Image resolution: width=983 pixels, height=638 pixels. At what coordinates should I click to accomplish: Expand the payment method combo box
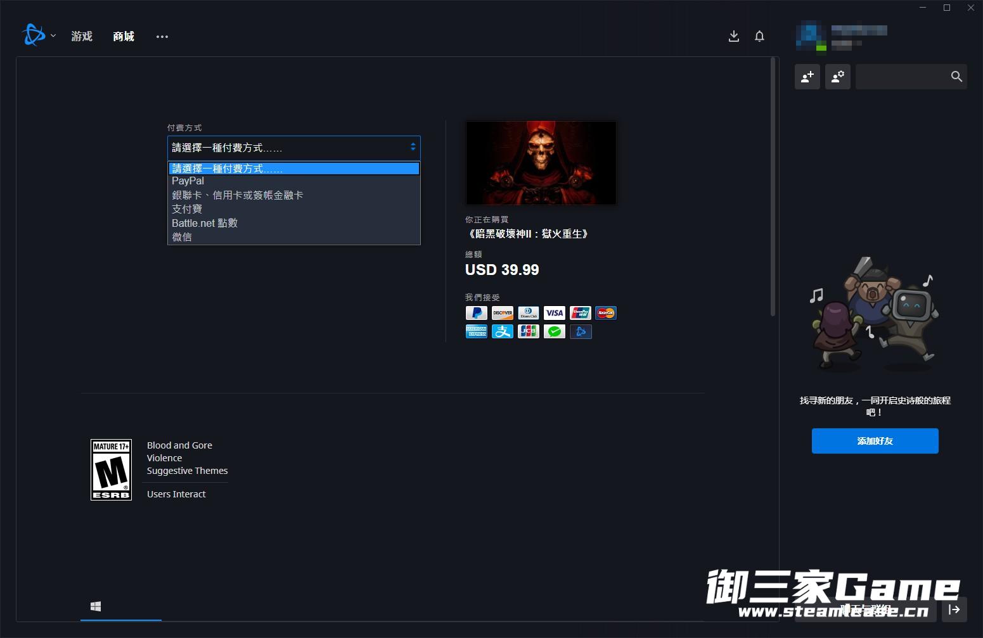(293, 148)
